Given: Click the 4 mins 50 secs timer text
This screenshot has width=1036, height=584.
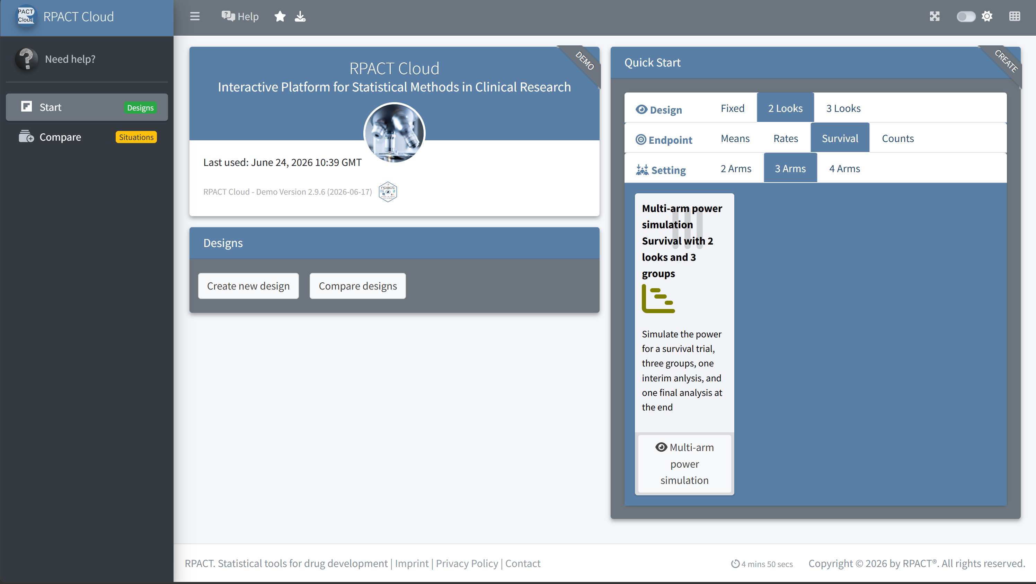Looking at the screenshot, I should (767, 564).
